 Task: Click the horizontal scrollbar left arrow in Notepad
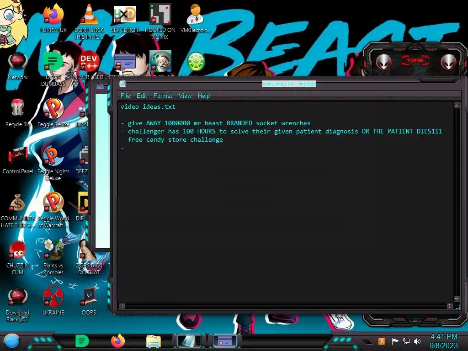click(x=122, y=306)
